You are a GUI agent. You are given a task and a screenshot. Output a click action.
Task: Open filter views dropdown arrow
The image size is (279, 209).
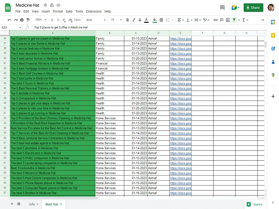pyautogui.click(x=239, y=20)
